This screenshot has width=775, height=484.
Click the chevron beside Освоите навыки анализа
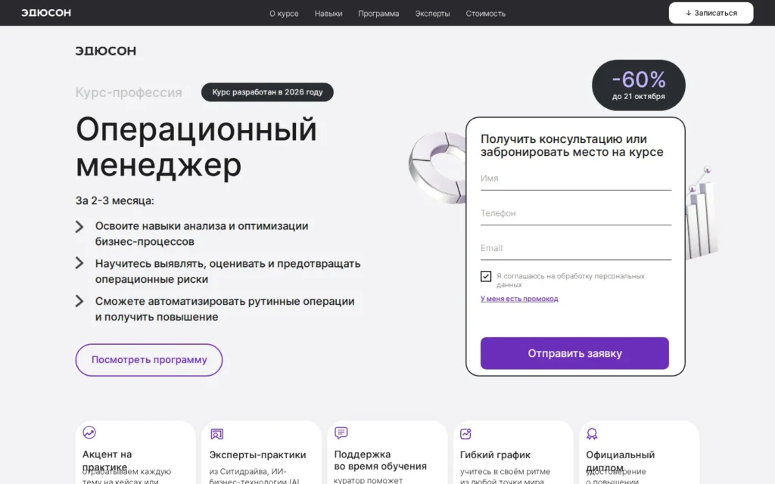click(x=79, y=226)
